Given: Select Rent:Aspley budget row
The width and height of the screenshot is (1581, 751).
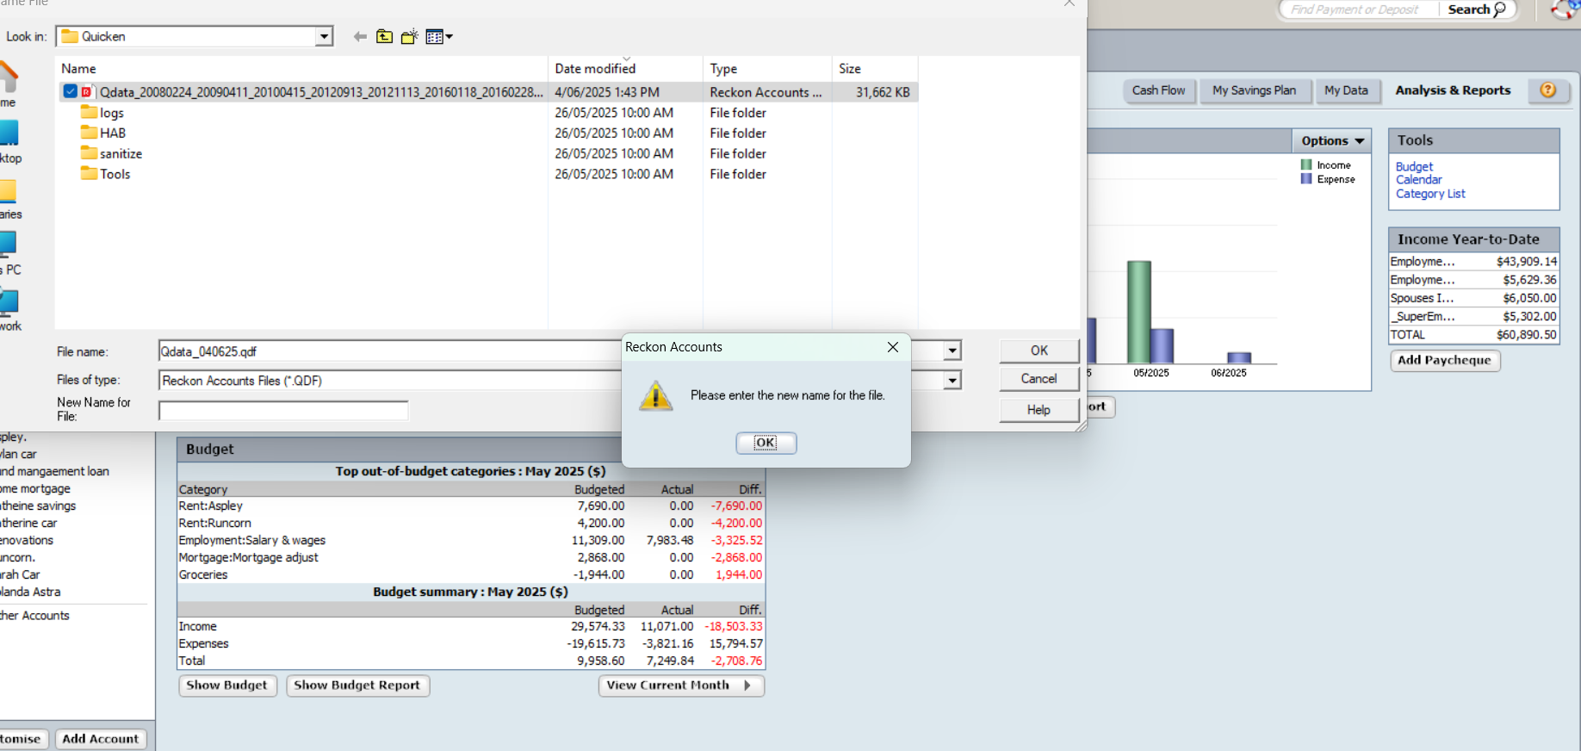Looking at the screenshot, I should (470, 506).
